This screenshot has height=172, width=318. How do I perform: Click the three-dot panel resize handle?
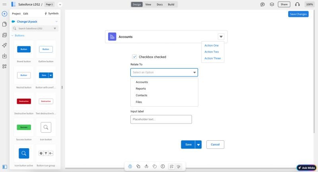click(x=62, y=87)
